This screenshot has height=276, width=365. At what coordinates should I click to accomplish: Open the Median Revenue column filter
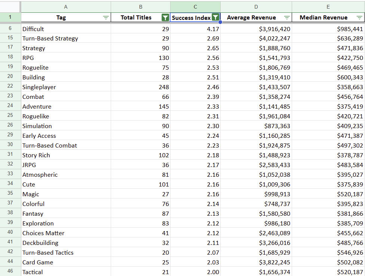coord(359,18)
